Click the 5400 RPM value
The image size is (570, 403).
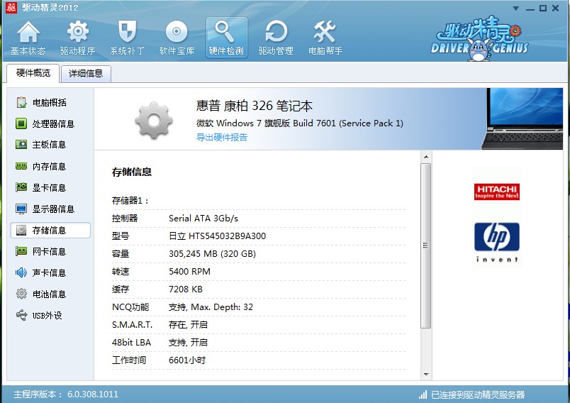pyautogui.click(x=189, y=271)
